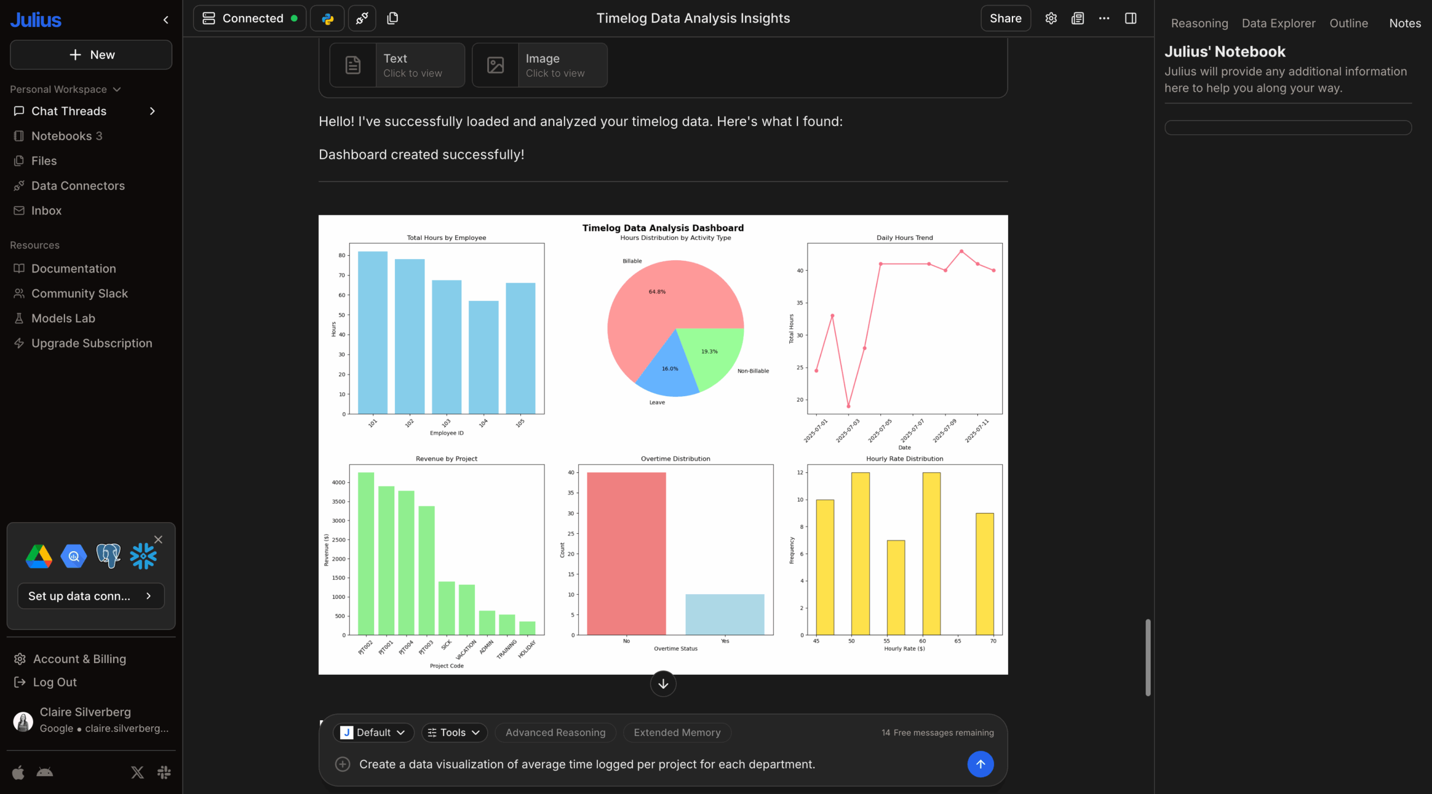Click the chat vertical scrollbar
This screenshot has width=1432, height=794.
click(1148, 657)
